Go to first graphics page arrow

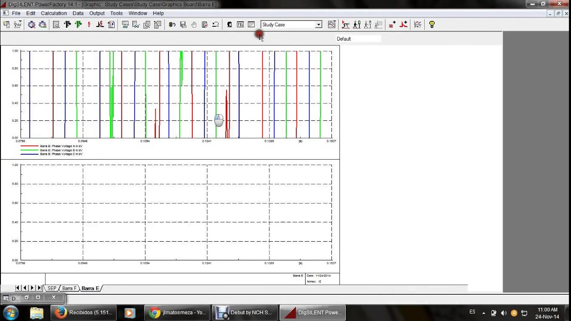click(x=17, y=288)
